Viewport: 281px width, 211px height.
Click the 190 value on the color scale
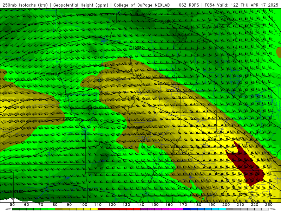click(x=212, y=205)
